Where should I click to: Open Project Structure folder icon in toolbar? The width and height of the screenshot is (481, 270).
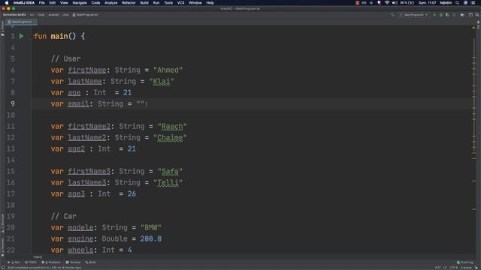point(462,15)
